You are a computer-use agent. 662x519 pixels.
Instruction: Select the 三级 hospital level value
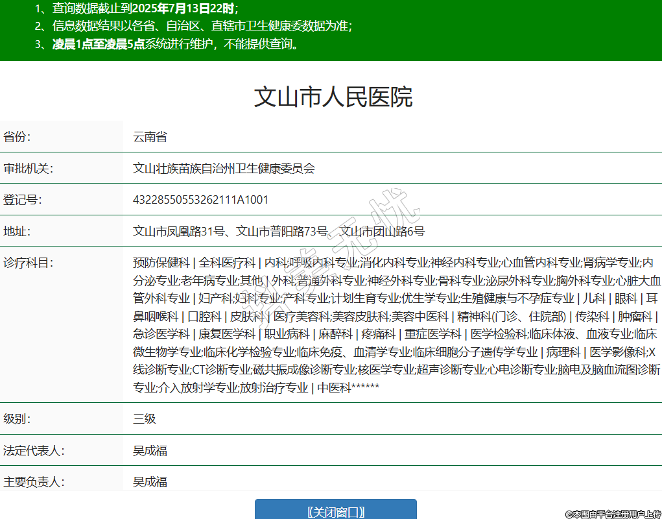[145, 418]
